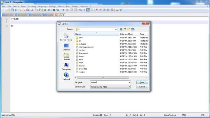Click the Cut scissors toolbar icon
The image size is (210, 118).
(32, 10)
